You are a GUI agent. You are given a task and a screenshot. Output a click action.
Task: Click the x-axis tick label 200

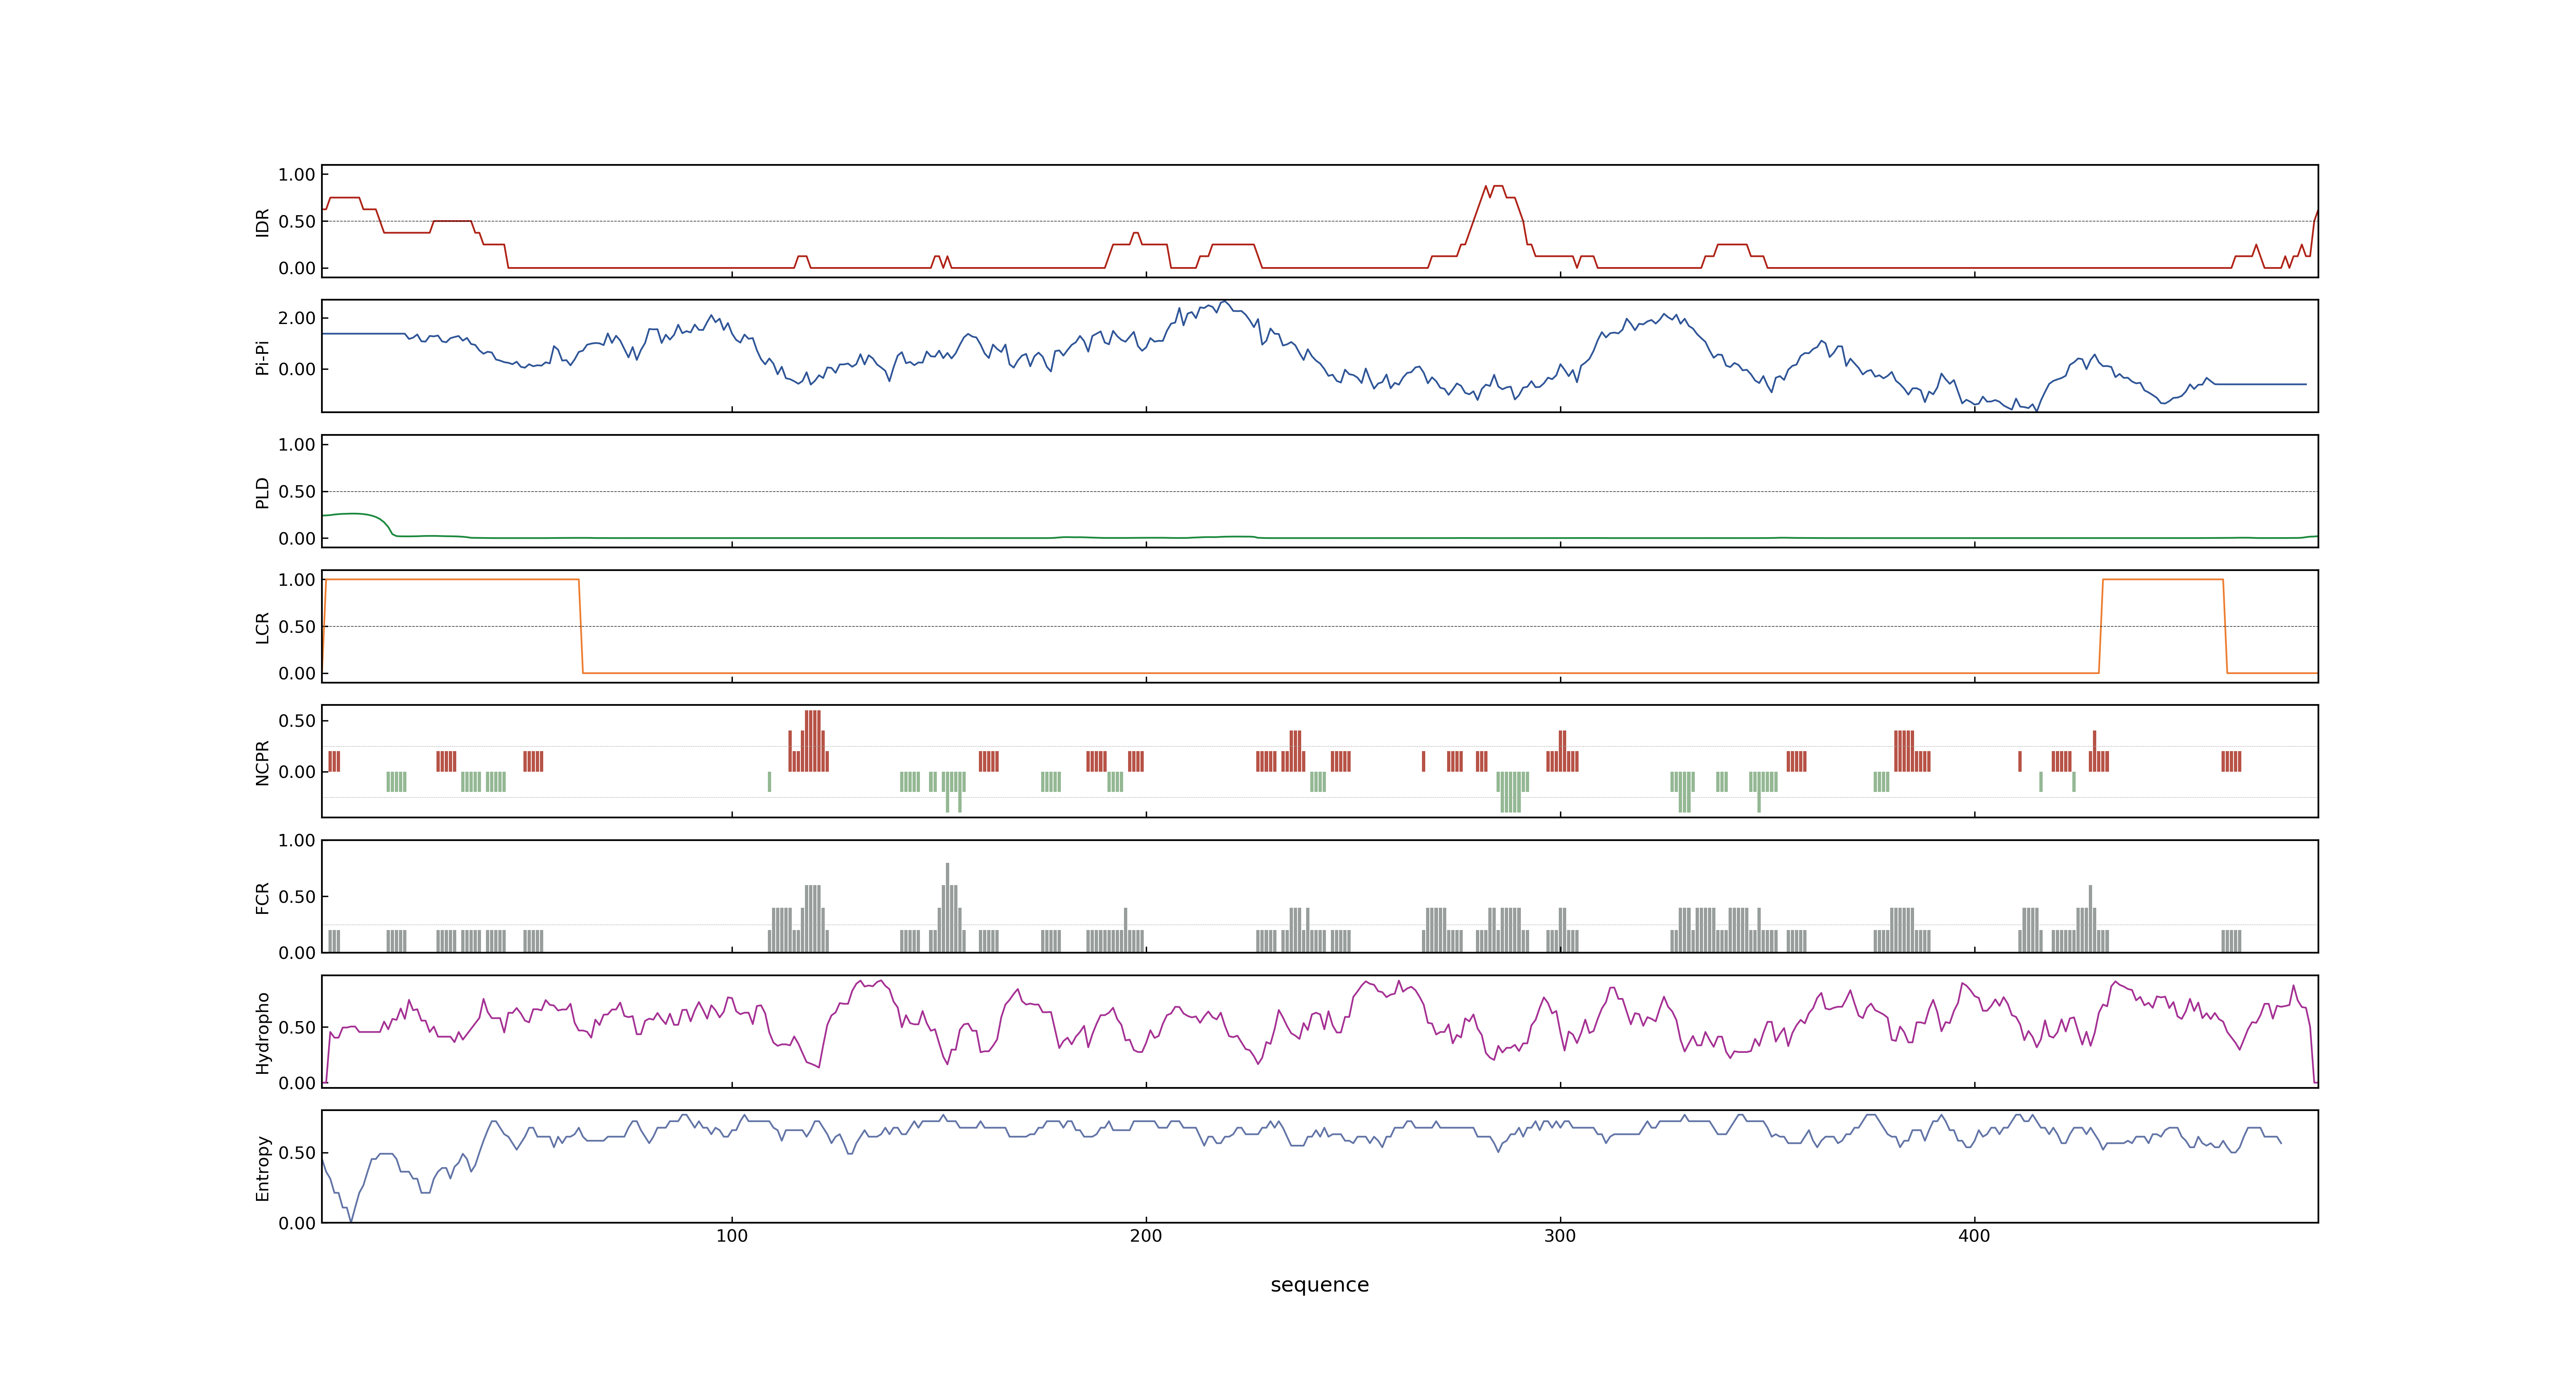tap(1146, 1236)
